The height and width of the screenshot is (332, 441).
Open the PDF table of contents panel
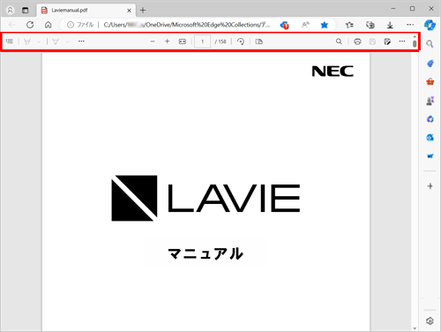point(10,41)
